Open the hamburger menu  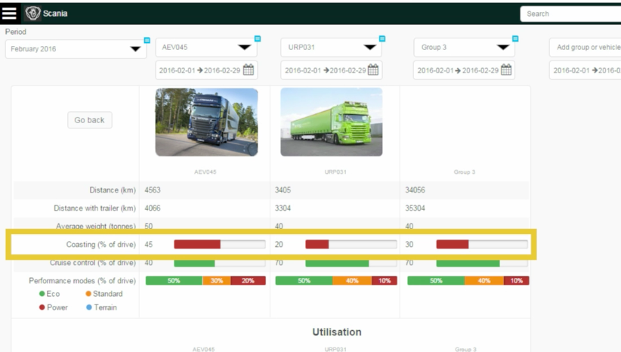[9, 13]
